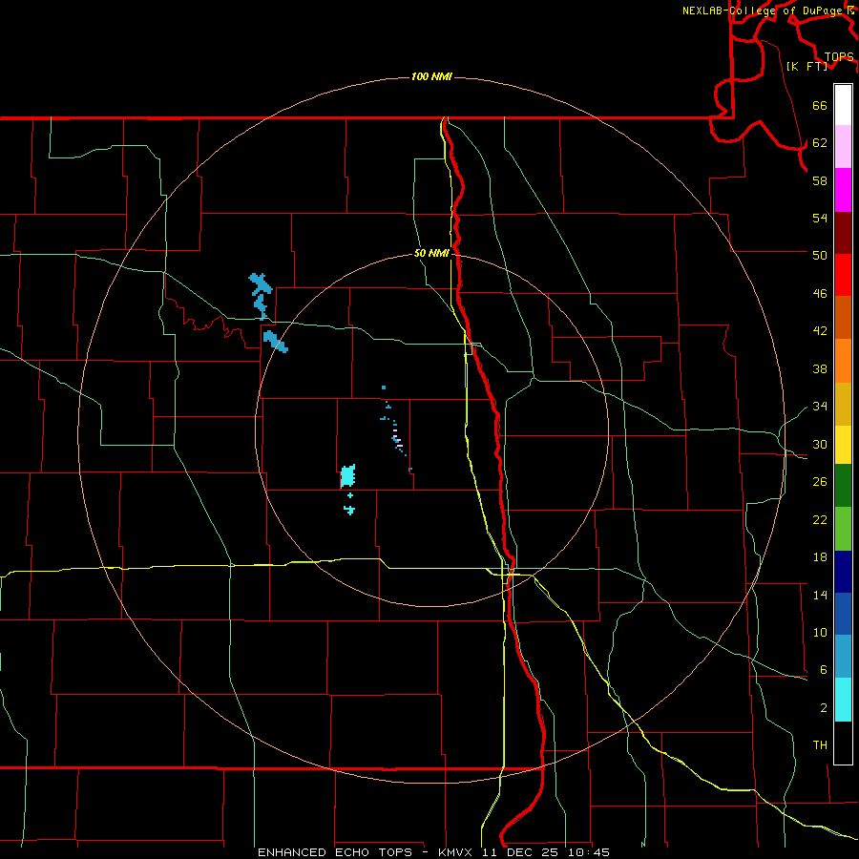Viewport: 859px width, 859px height.
Task: Click the "TH" threshold label
Action: click(x=820, y=745)
